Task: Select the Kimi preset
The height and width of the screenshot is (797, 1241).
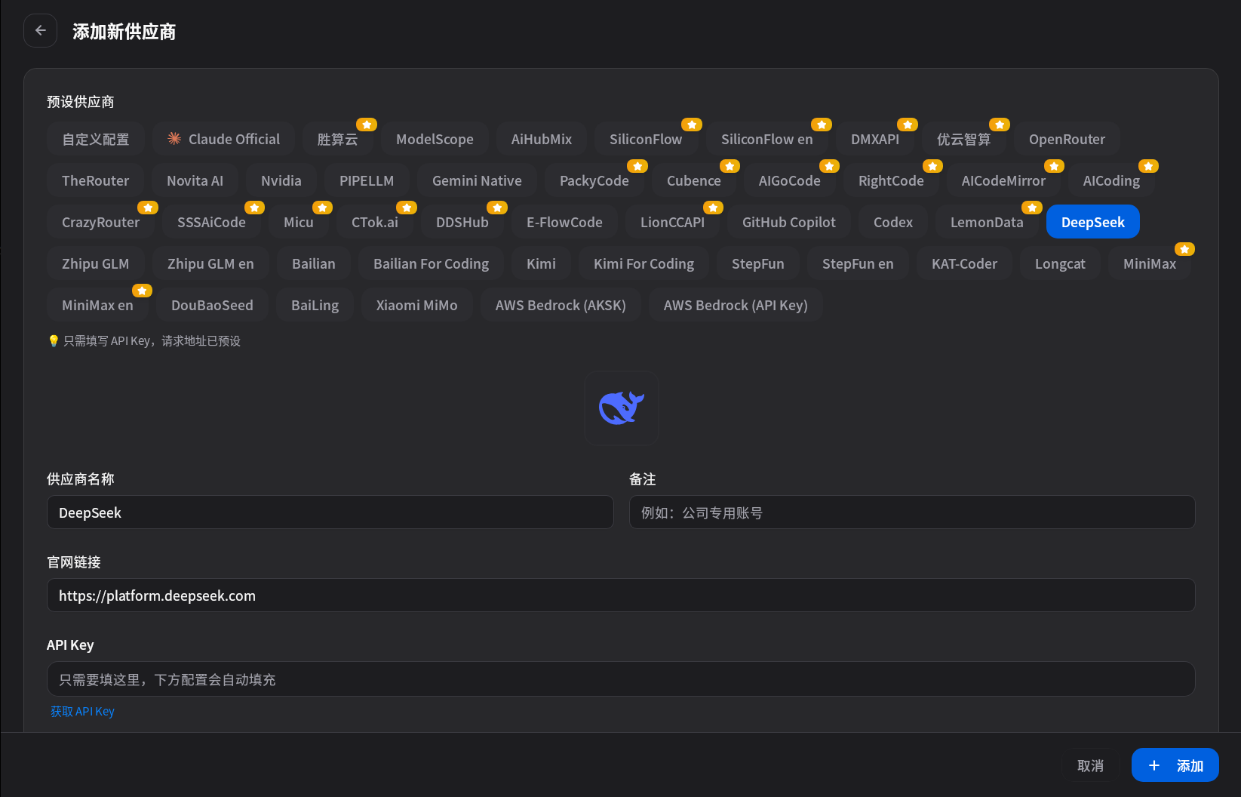Action: click(541, 263)
